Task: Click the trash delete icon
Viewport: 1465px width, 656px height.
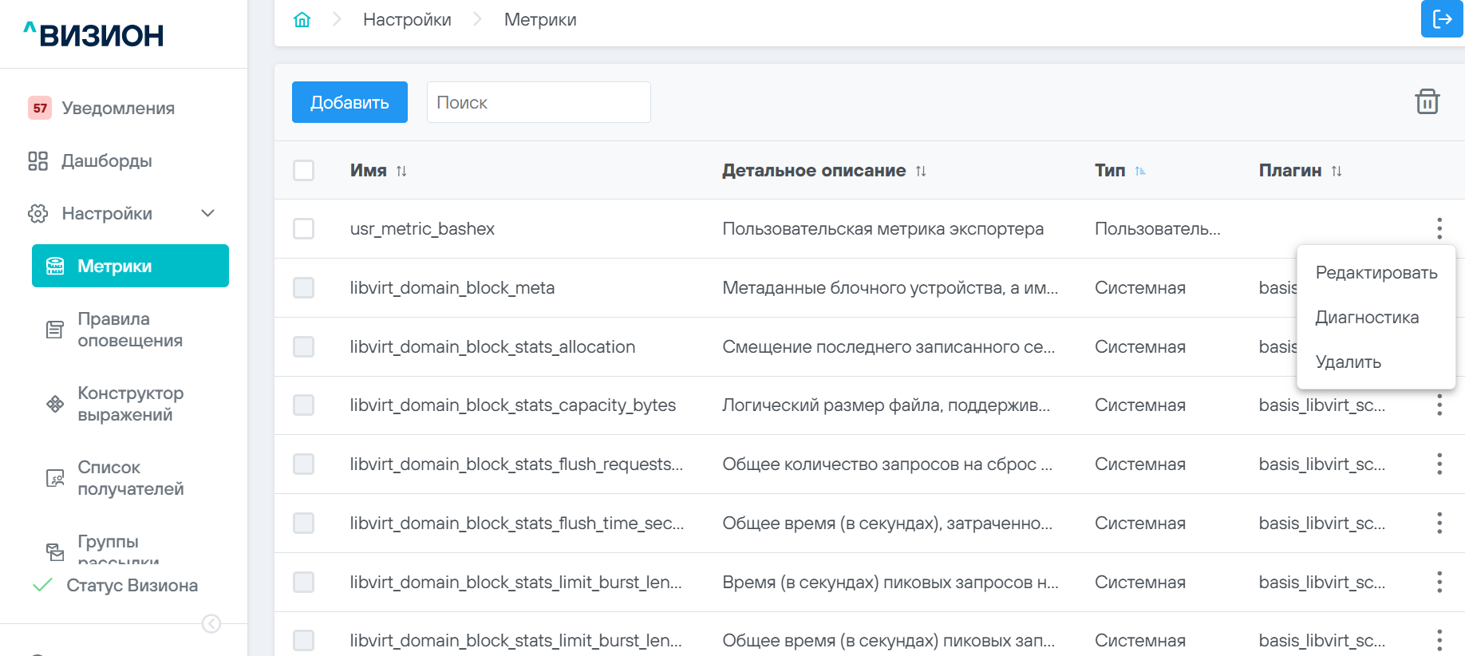Action: 1427,102
